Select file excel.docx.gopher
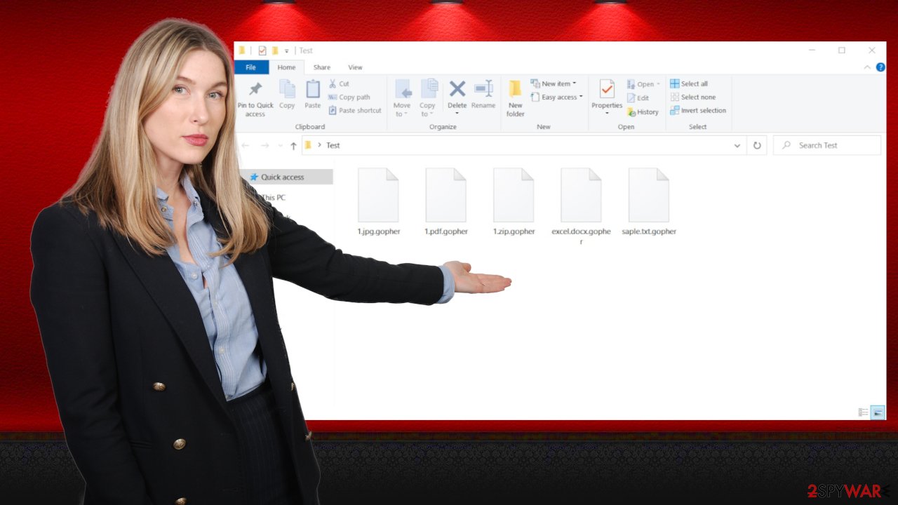 pyautogui.click(x=581, y=207)
